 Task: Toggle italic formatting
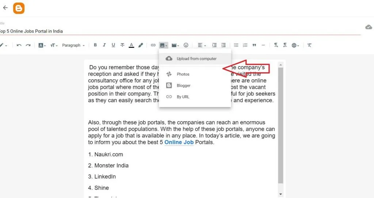coord(104,45)
